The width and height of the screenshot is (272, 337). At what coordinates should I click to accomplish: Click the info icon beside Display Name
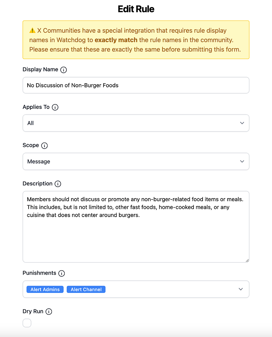click(64, 70)
